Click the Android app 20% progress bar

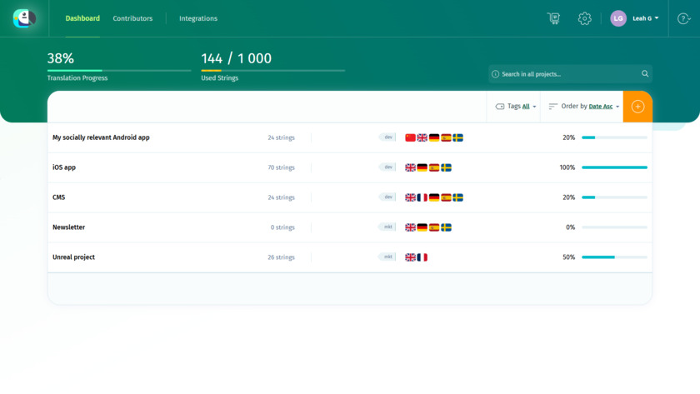[x=614, y=137]
